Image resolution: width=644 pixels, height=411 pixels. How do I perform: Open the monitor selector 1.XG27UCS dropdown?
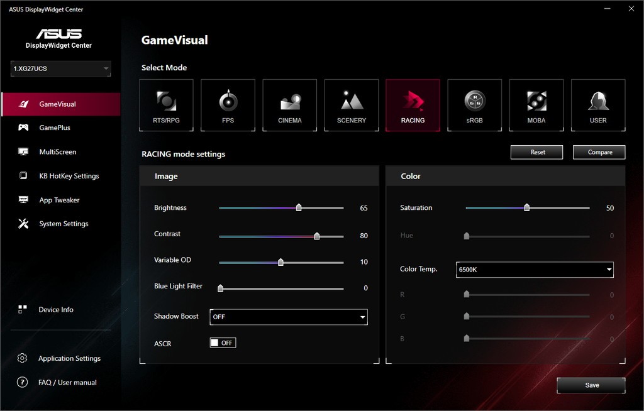(x=61, y=68)
